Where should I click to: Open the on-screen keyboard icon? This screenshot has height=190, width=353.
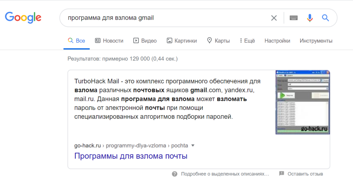click(293, 18)
